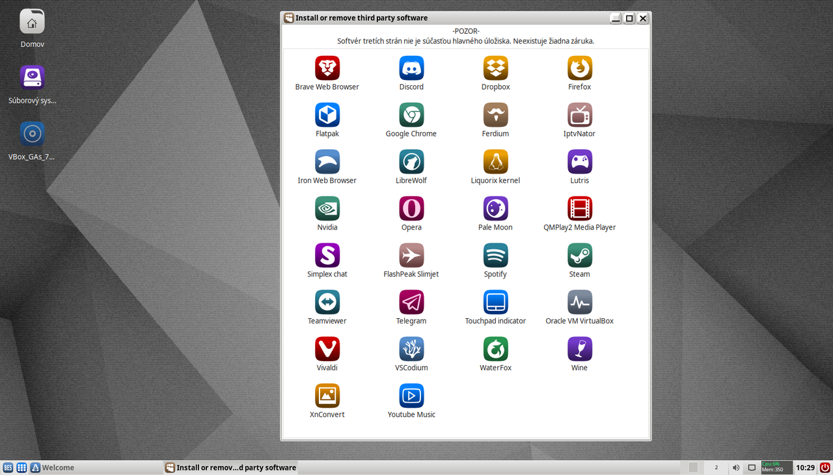Open the volume speaker tray icon
The height and width of the screenshot is (475, 833).
[x=736, y=467]
